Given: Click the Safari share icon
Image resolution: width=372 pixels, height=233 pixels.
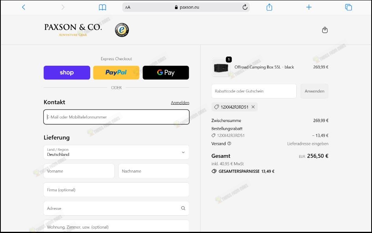Looking at the screenshot, I should [269, 7].
